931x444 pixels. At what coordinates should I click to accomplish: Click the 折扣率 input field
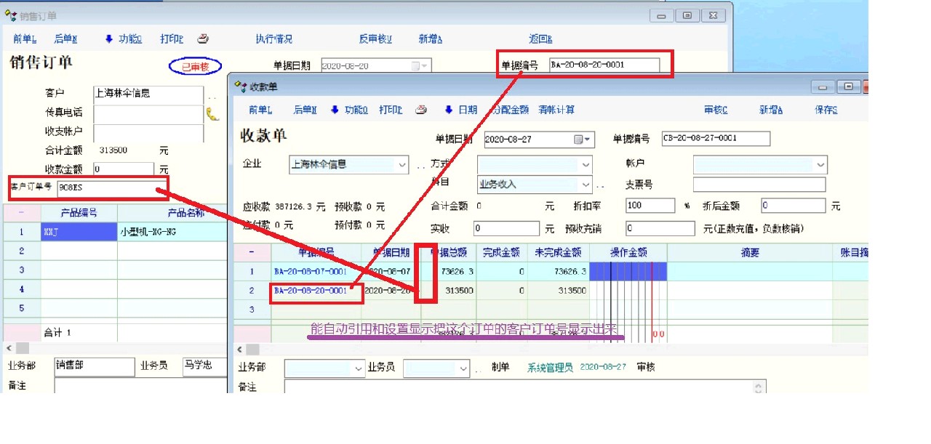[651, 206]
